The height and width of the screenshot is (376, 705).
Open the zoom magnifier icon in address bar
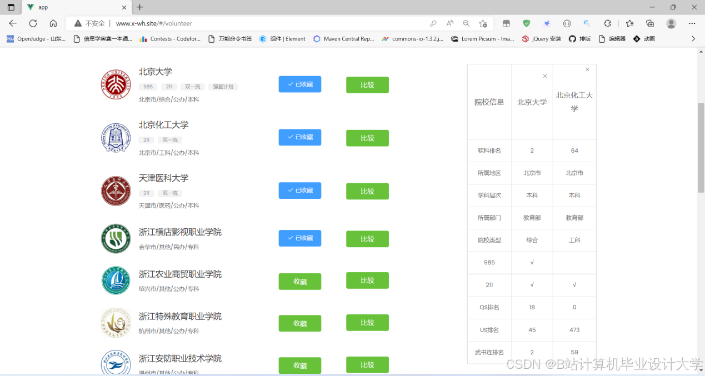point(466,23)
